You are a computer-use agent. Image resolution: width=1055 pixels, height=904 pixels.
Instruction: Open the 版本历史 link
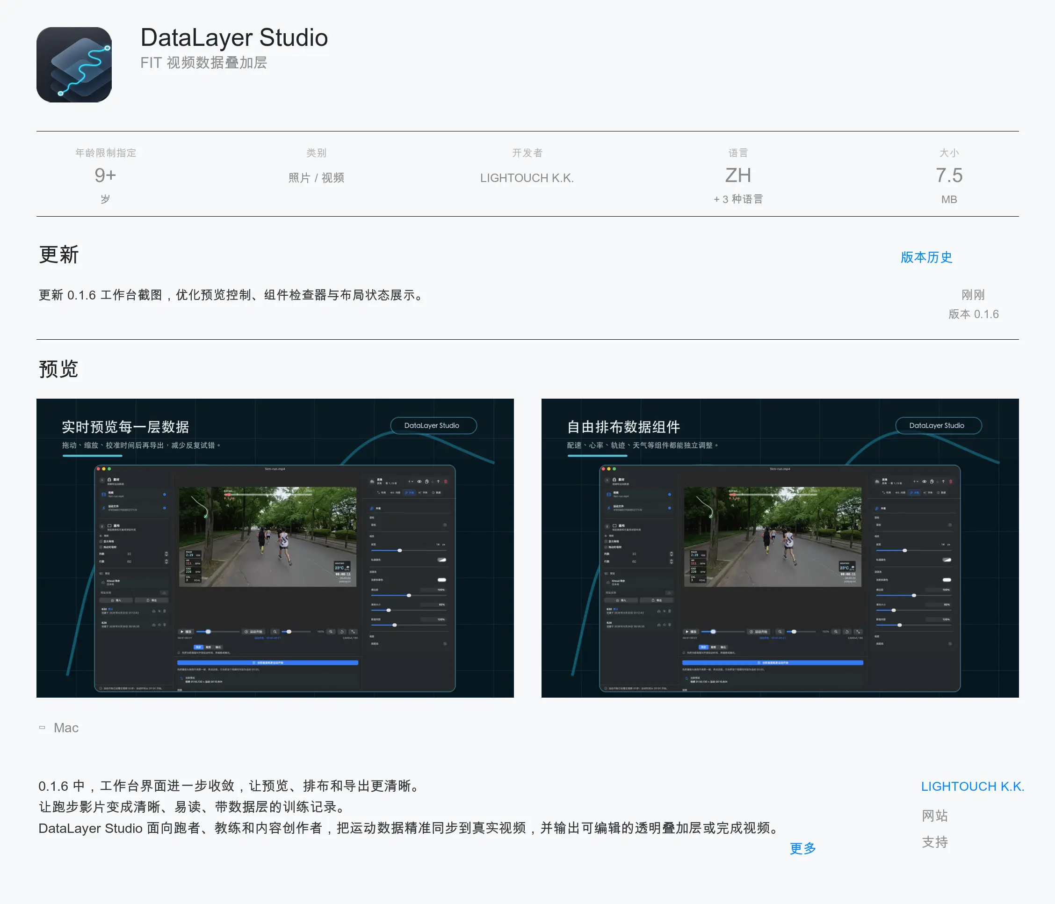tap(926, 257)
